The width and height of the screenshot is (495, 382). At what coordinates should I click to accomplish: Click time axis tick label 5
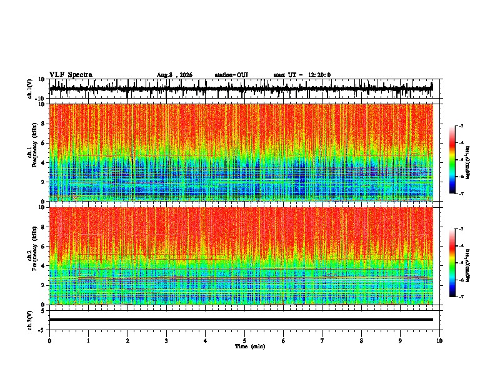(244, 341)
